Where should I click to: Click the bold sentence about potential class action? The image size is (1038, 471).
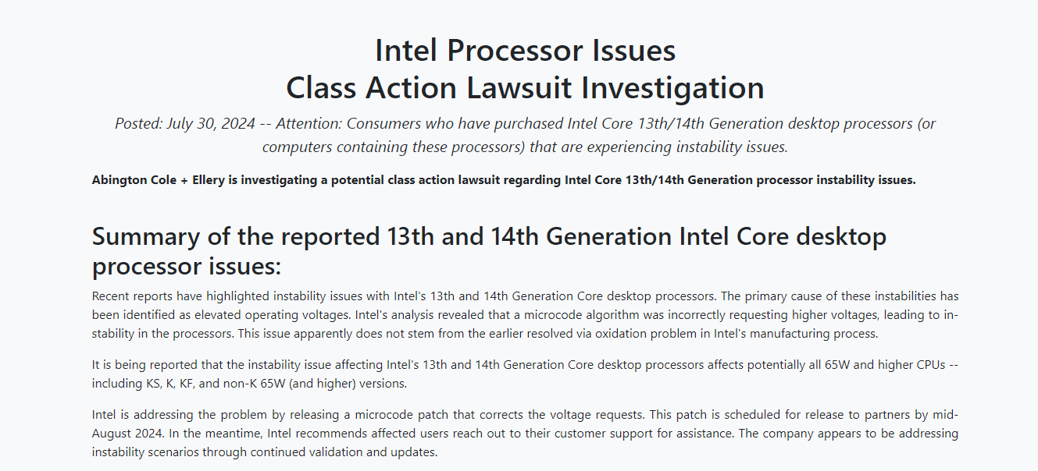(x=504, y=180)
